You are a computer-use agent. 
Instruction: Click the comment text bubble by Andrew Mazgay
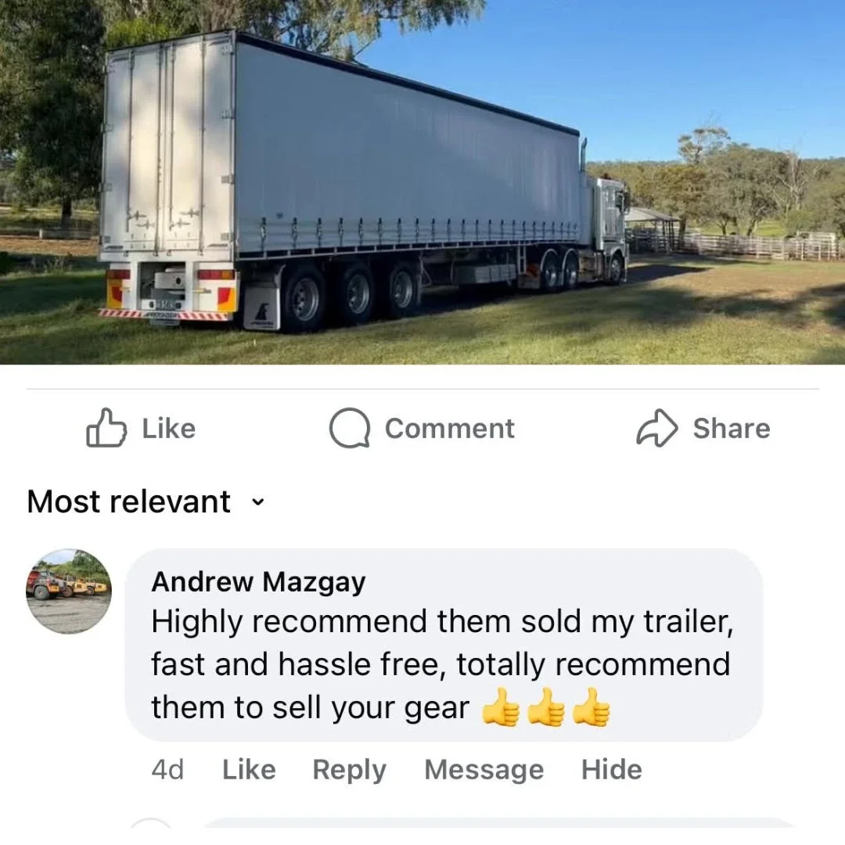(x=444, y=645)
